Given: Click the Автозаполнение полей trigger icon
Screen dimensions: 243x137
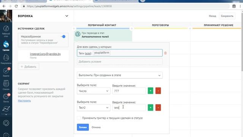Looking at the screenshot, I should click(77, 34).
